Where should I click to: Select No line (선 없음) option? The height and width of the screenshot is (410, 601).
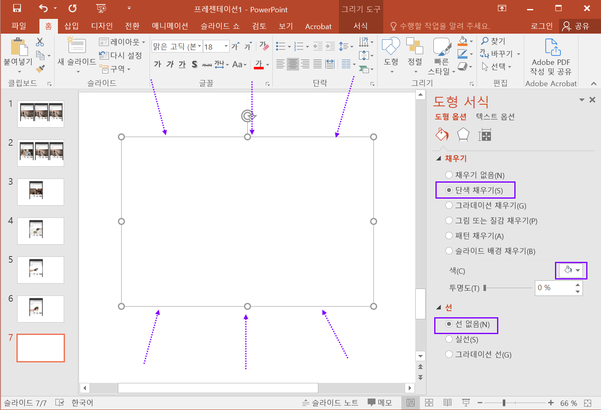point(467,324)
